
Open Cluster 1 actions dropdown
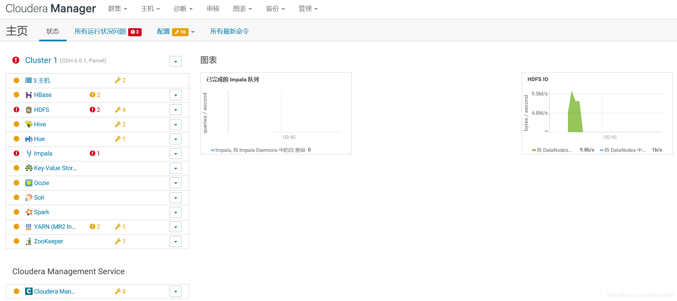pos(176,61)
